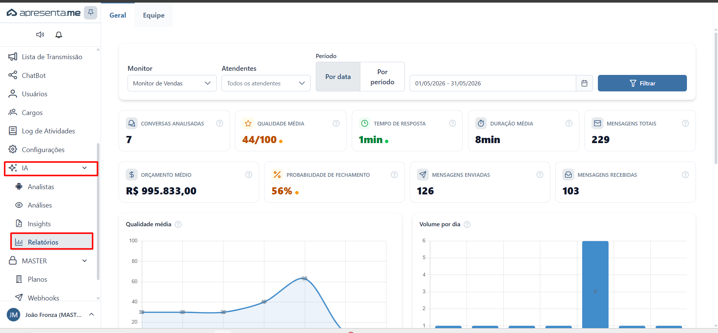Show help for Orçamento Médio
The width and height of the screenshot is (718, 333).
(x=249, y=175)
